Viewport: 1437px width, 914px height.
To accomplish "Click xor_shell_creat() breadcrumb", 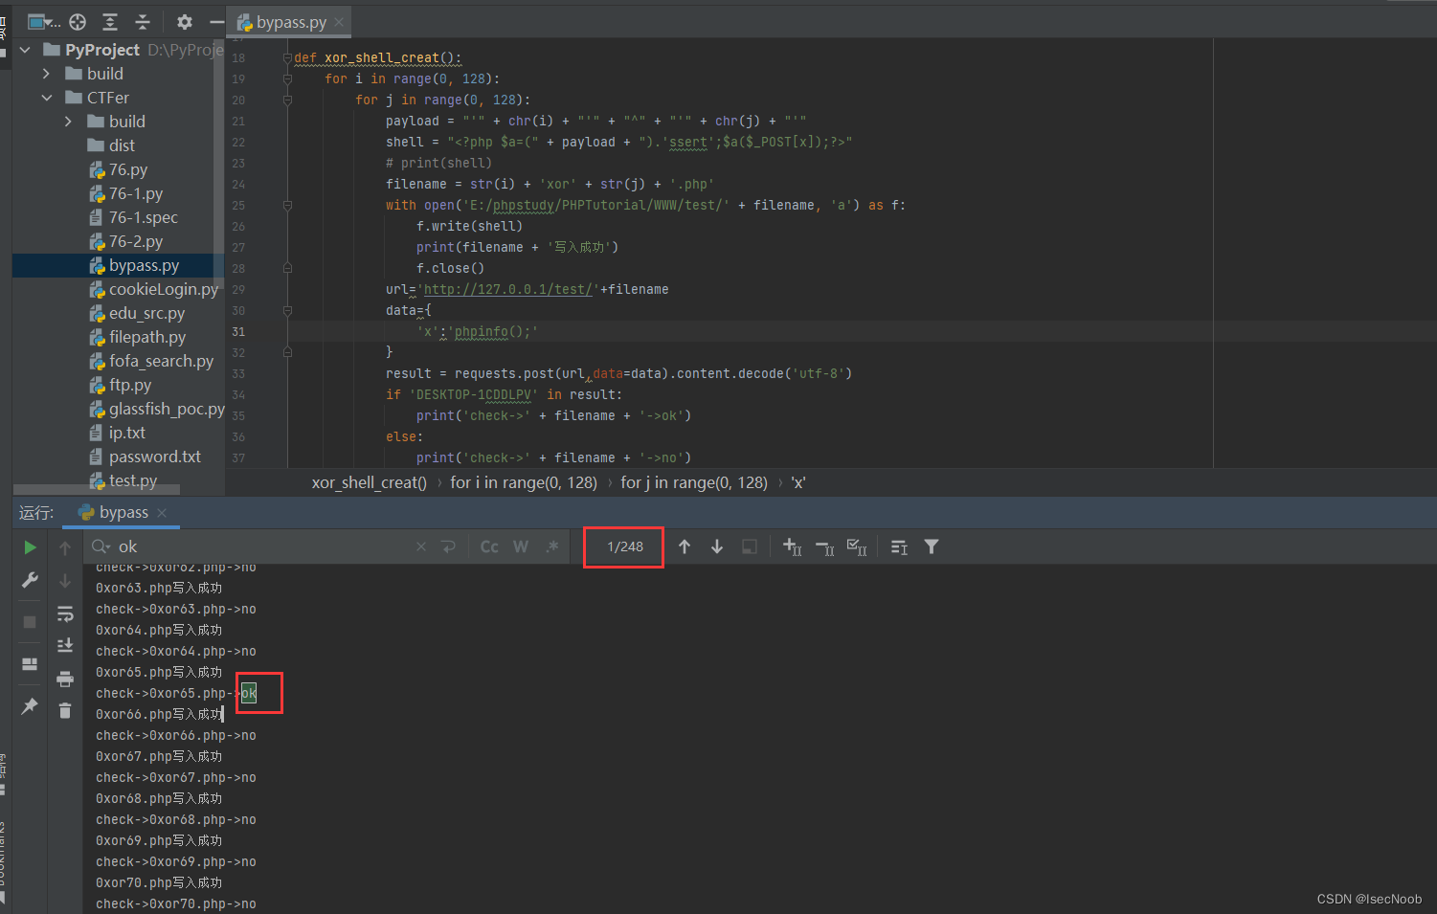I will click(x=370, y=482).
